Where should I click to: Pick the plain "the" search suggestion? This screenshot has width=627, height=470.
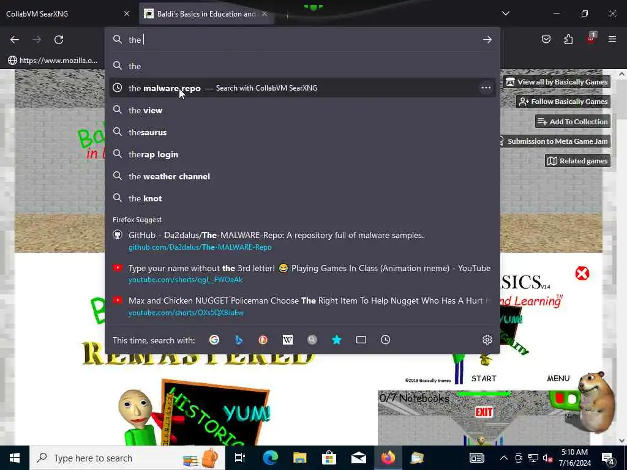[302, 66]
